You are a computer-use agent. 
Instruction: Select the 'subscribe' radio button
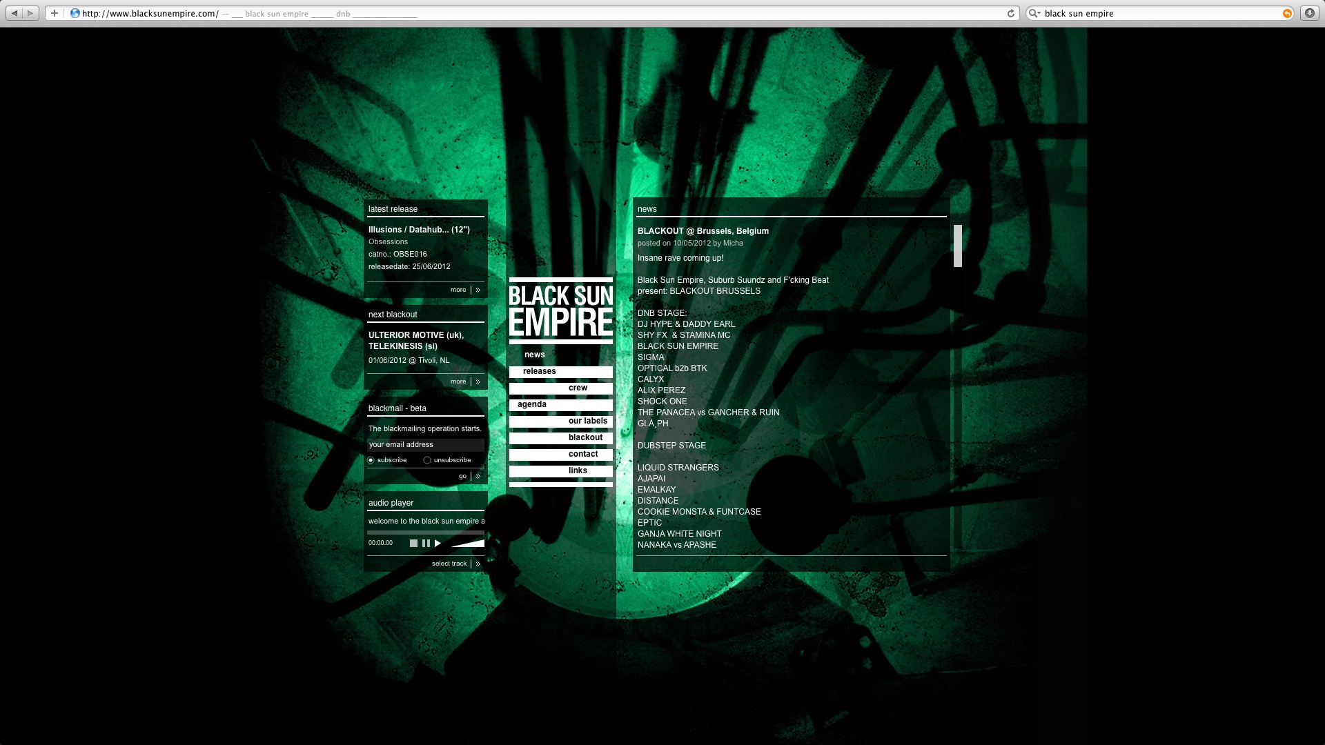click(x=371, y=460)
